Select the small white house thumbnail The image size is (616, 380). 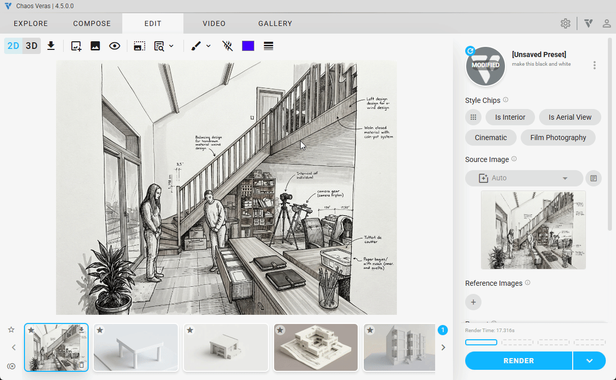(x=226, y=347)
